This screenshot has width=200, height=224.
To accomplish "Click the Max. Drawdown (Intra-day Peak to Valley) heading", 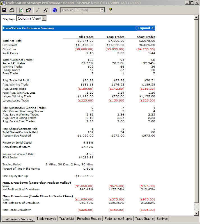I will (x=36, y=183).
